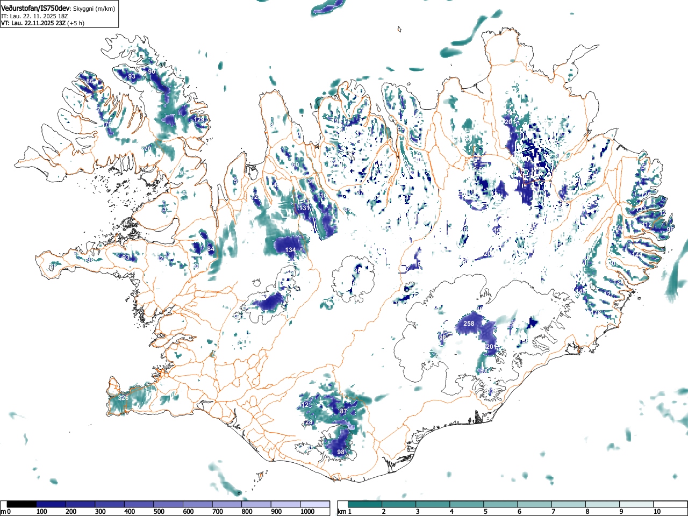Image resolution: width=688 pixels, height=516 pixels.
Task: Click the '134' visibility value
Action: point(290,250)
